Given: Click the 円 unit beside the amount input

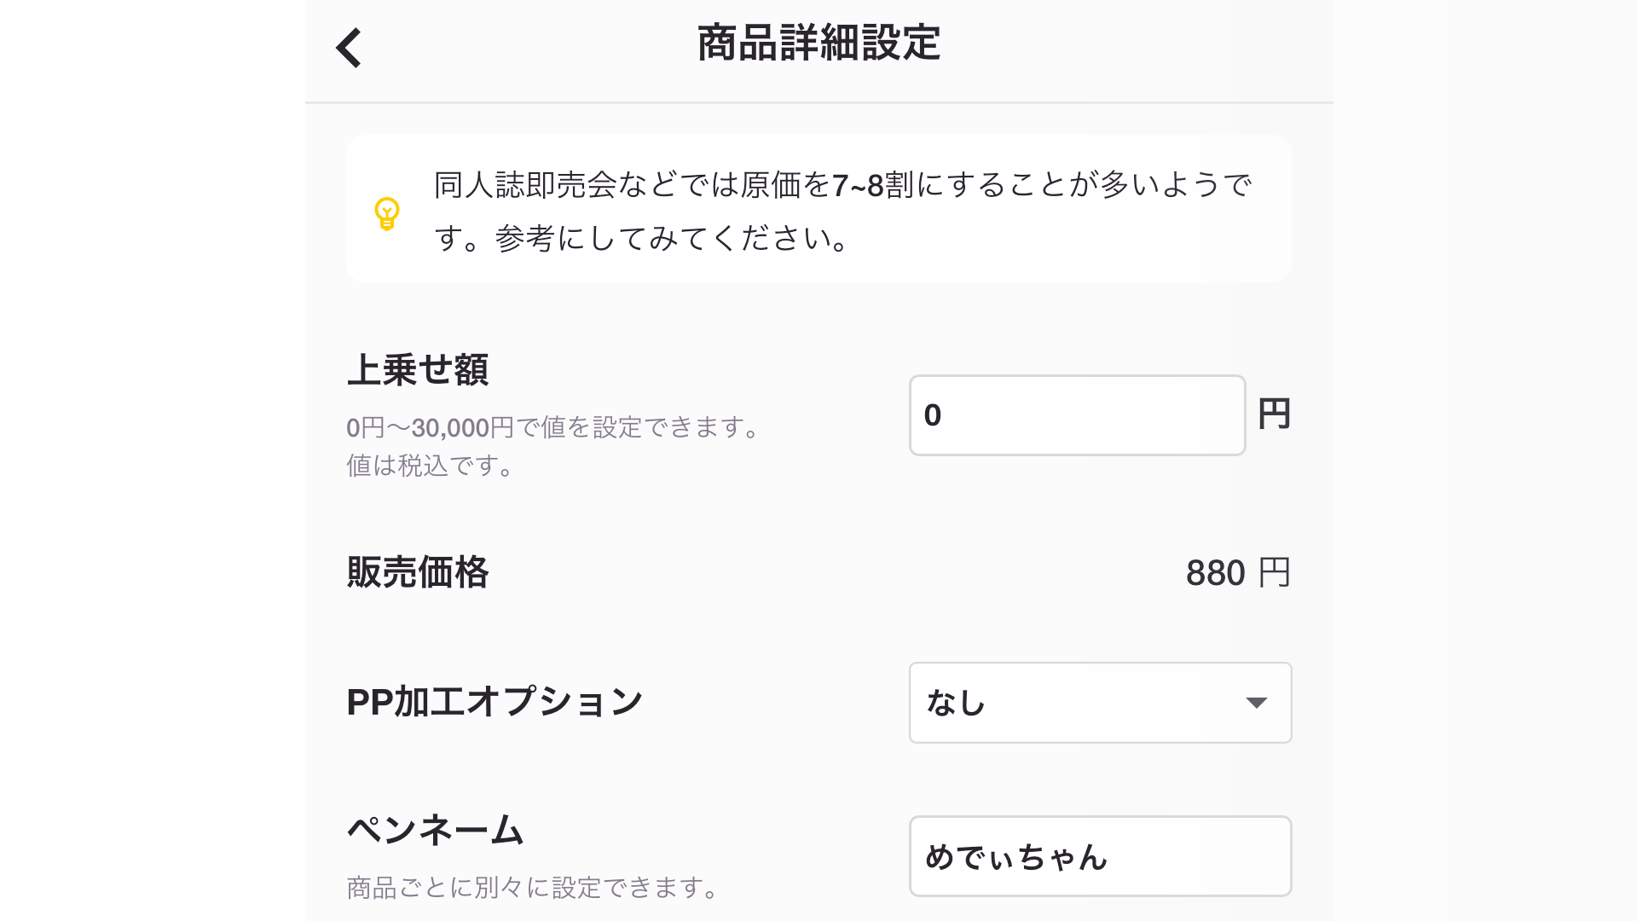Looking at the screenshot, I should point(1274,414).
